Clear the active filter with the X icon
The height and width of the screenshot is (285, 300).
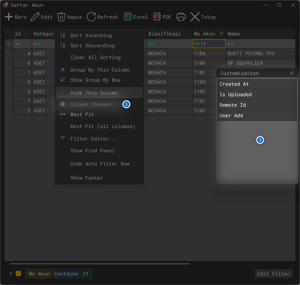(11, 274)
